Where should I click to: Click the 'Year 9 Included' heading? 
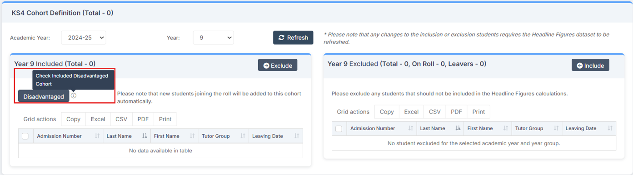[55, 64]
